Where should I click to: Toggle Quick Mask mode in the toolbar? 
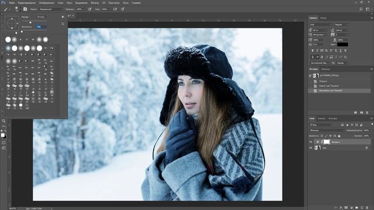tap(4, 142)
